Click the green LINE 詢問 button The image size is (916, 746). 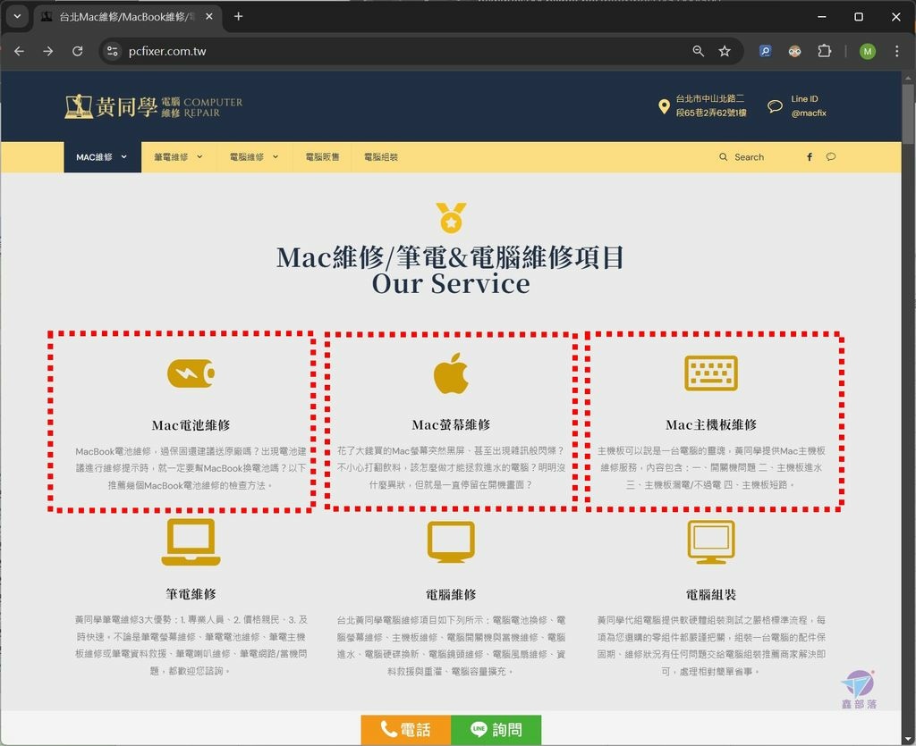(496, 730)
